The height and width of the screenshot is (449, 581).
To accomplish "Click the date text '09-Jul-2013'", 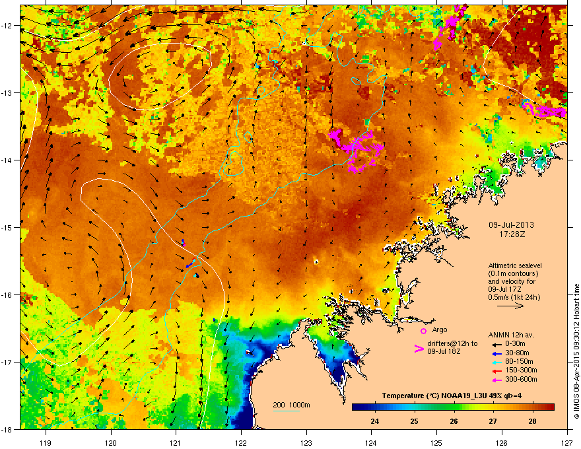I will point(511,225).
